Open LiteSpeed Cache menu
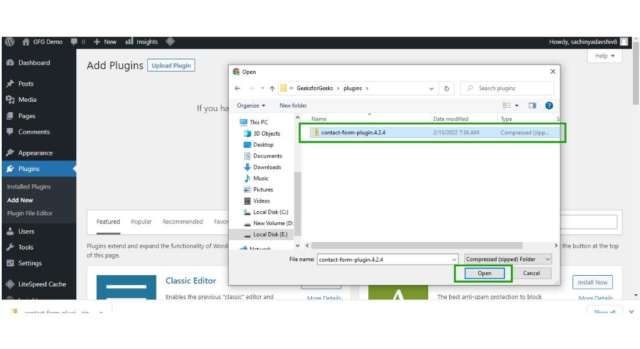 point(42,284)
